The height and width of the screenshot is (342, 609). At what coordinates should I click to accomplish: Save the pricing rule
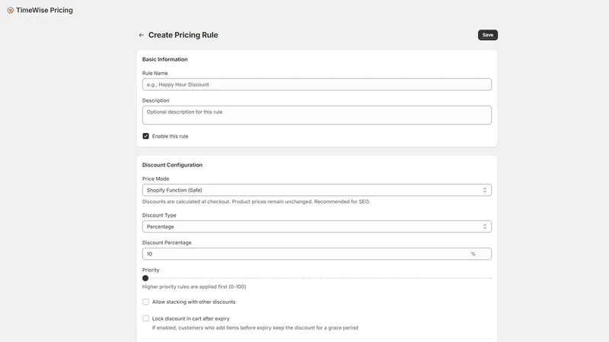[487, 35]
